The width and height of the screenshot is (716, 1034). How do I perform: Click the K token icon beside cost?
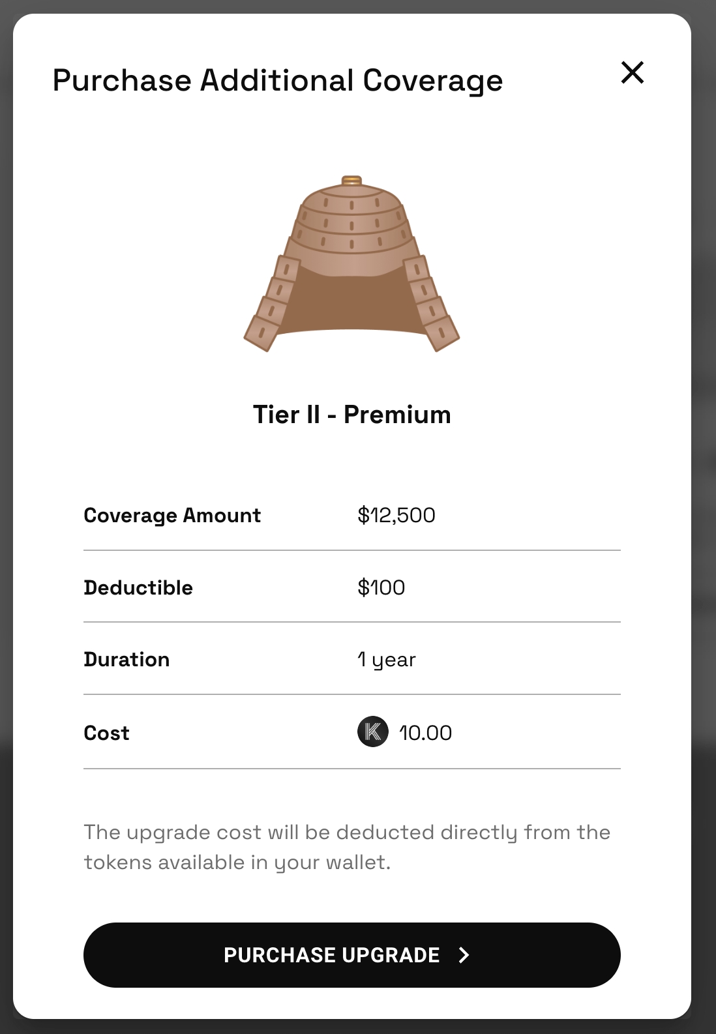pos(373,731)
